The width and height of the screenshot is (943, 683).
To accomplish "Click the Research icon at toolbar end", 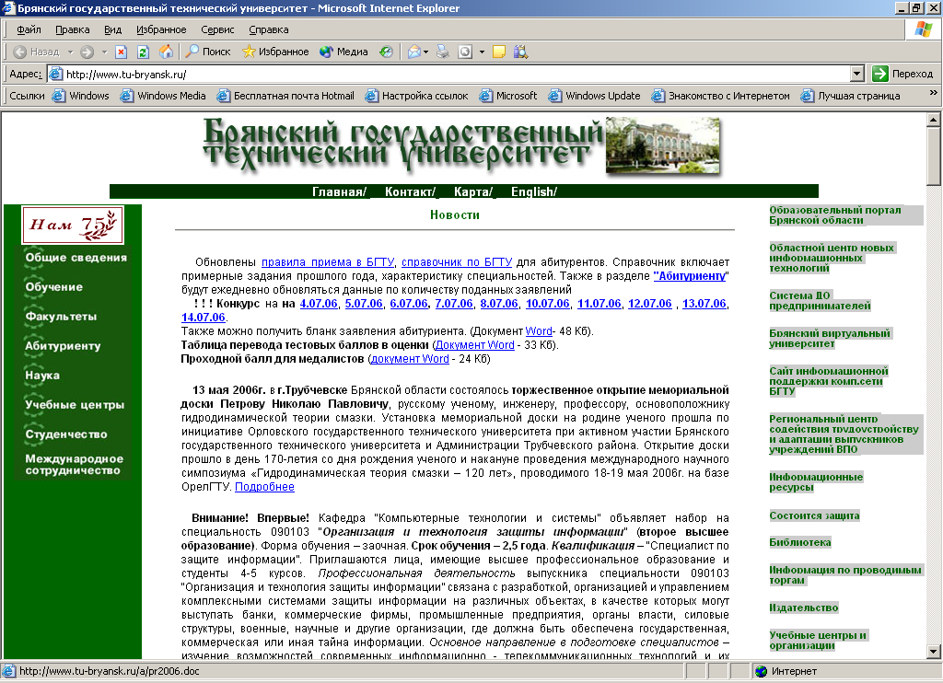I will [521, 52].
